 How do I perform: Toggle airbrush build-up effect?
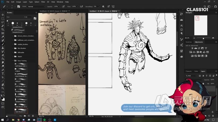(x=82, y=6)
